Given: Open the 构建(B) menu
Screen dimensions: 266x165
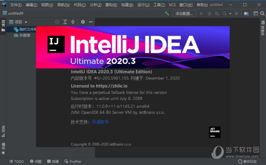Looking at the screenshot, I should coord(127,5).
